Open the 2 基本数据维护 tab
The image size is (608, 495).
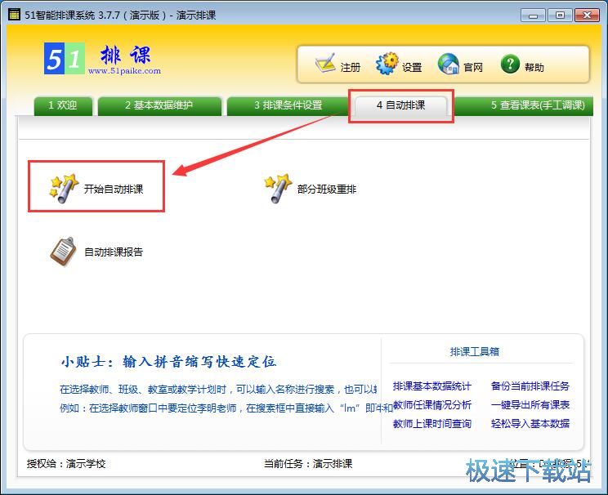(x=159, y=105)
